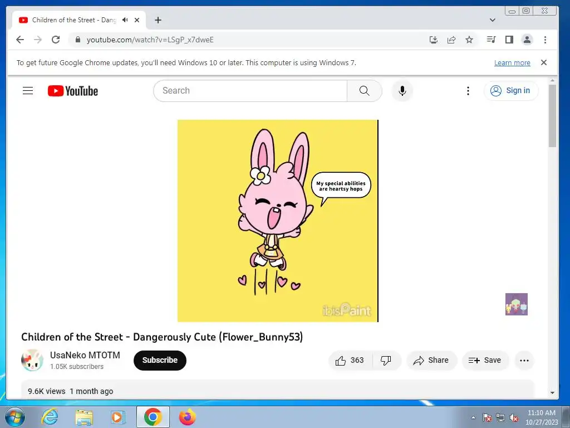Mute the tab using the speaker icon
The width and height of the screenshot is (570, 428).
(125, 20)
